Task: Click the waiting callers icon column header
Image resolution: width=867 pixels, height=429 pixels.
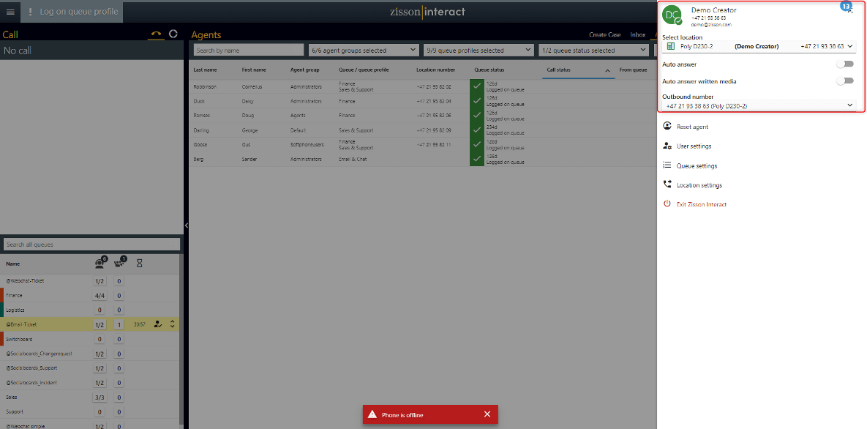Action: [x=118, y=263]
